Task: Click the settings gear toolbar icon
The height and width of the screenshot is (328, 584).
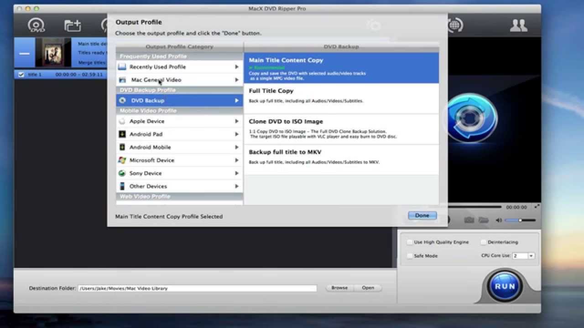Action: pos(374,25)
